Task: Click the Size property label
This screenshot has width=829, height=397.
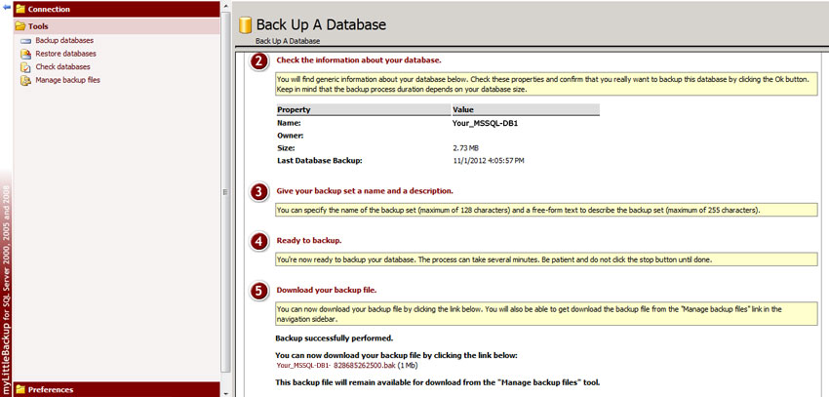Action: (x=286, y=148)
